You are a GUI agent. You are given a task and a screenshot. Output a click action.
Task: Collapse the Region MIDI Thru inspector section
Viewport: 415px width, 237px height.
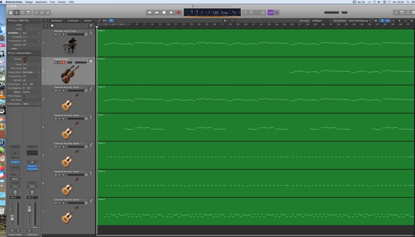(x=9, y=21)
